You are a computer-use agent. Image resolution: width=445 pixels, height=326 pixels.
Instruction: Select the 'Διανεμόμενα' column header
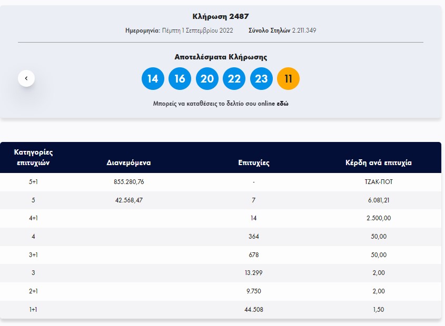point(128,162)
